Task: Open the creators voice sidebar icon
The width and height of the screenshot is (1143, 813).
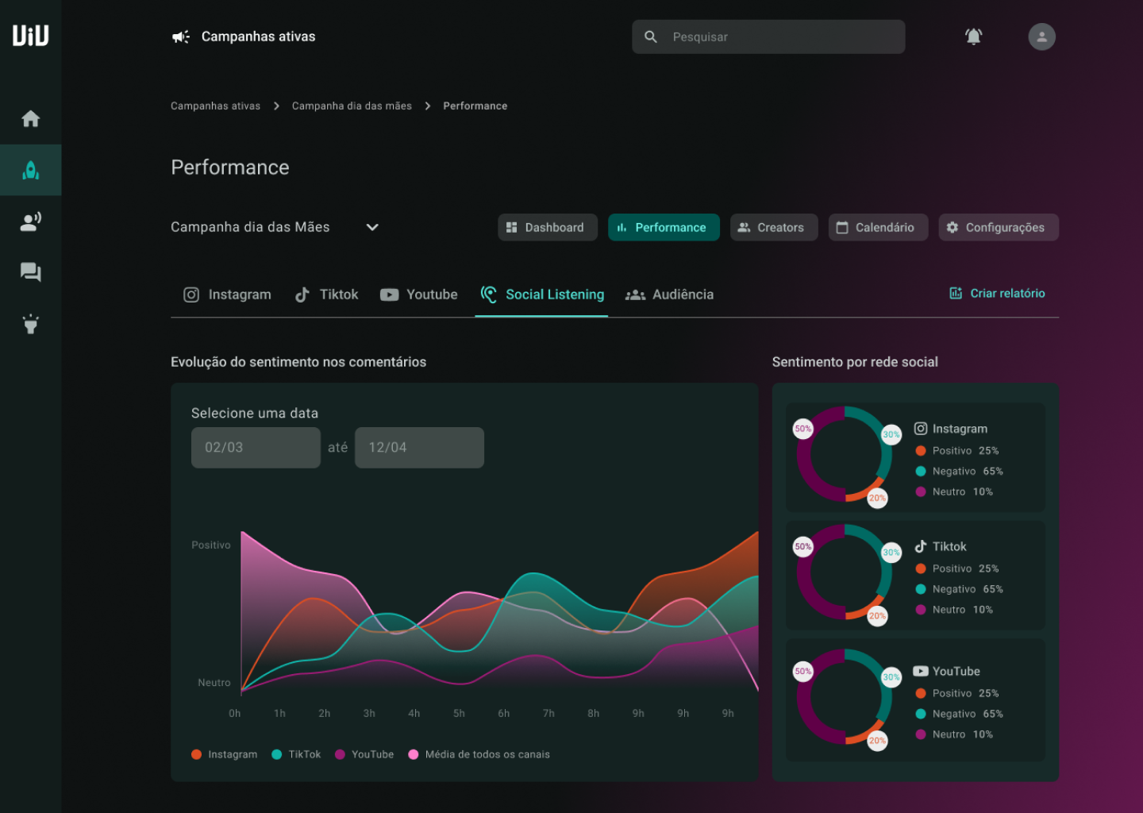Action: tap(30, 222)
